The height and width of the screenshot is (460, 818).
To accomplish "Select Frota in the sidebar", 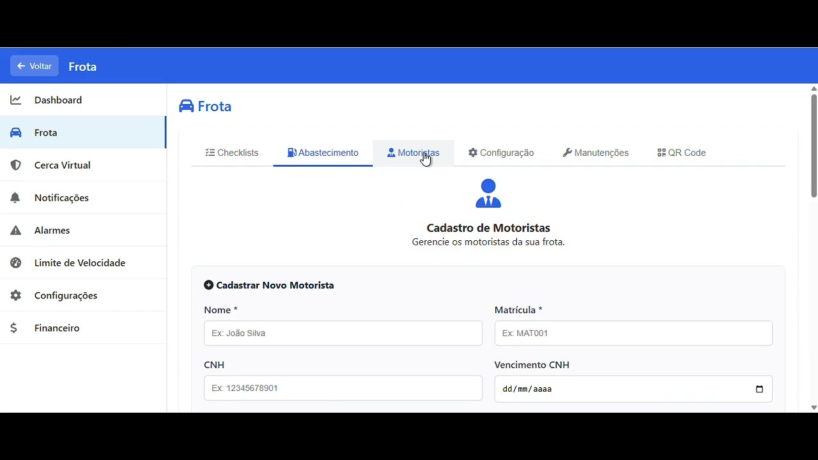I will point(83,132).
